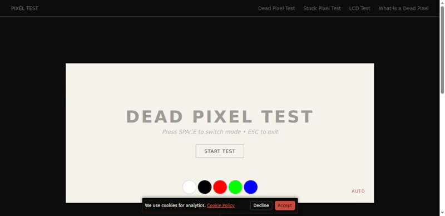Open the Dead Pixel Test nav link
The height and width of the screenshot is (216, 445).
[276, 8]
